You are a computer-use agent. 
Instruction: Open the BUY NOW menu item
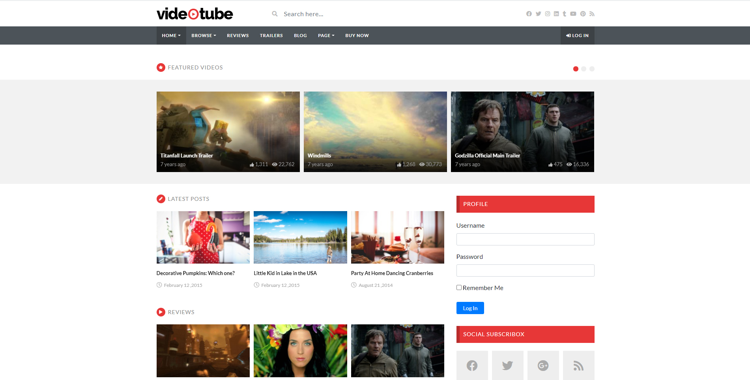point(357,36)
